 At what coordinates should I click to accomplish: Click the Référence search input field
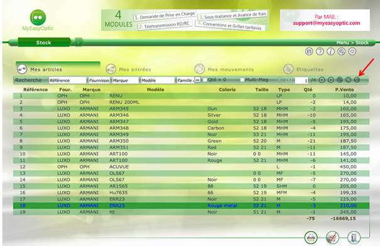(x=67, y=80)
